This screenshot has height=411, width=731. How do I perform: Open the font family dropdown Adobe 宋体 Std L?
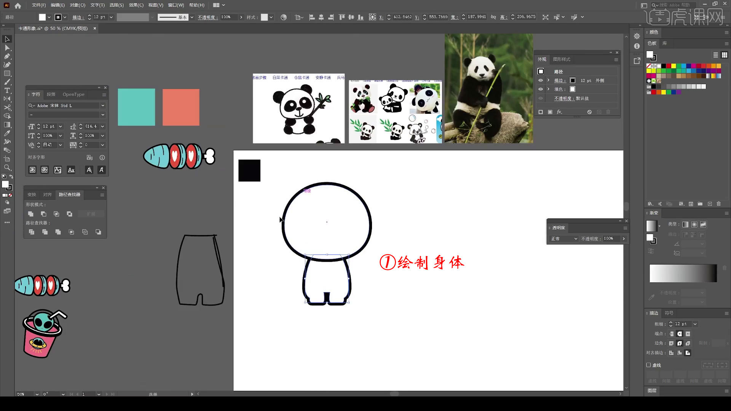103,105
